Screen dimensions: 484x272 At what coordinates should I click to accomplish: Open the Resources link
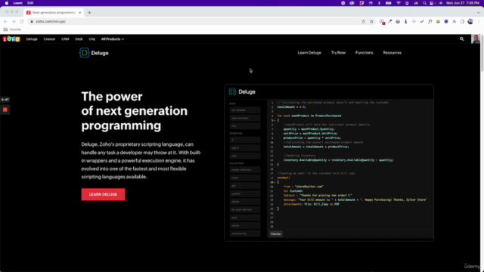[392, 53]
